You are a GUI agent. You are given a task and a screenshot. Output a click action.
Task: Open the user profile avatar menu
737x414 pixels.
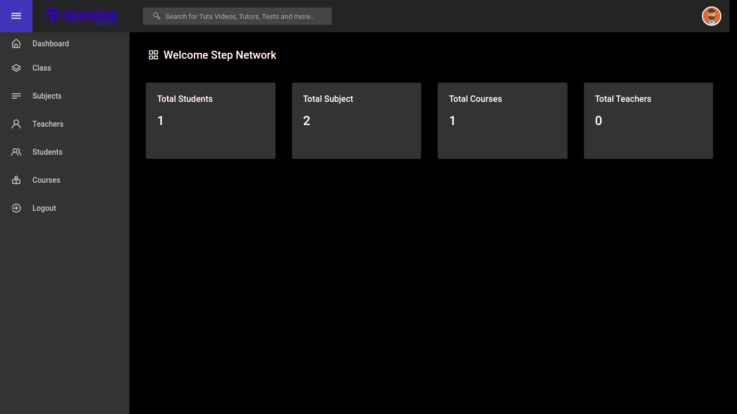coord(711,16)
